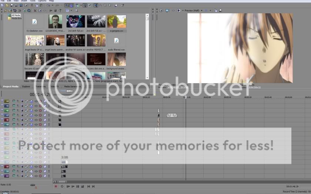Click the Project Video Properties icon in preview
The height and width of the screenshot is (194, 311).
(161, 10)
